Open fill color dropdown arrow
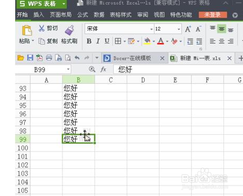243x196 pixels. [x=154, y=41]
